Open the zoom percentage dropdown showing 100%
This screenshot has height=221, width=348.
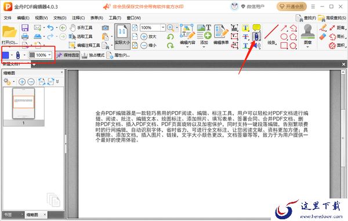[x=163, y=28]
